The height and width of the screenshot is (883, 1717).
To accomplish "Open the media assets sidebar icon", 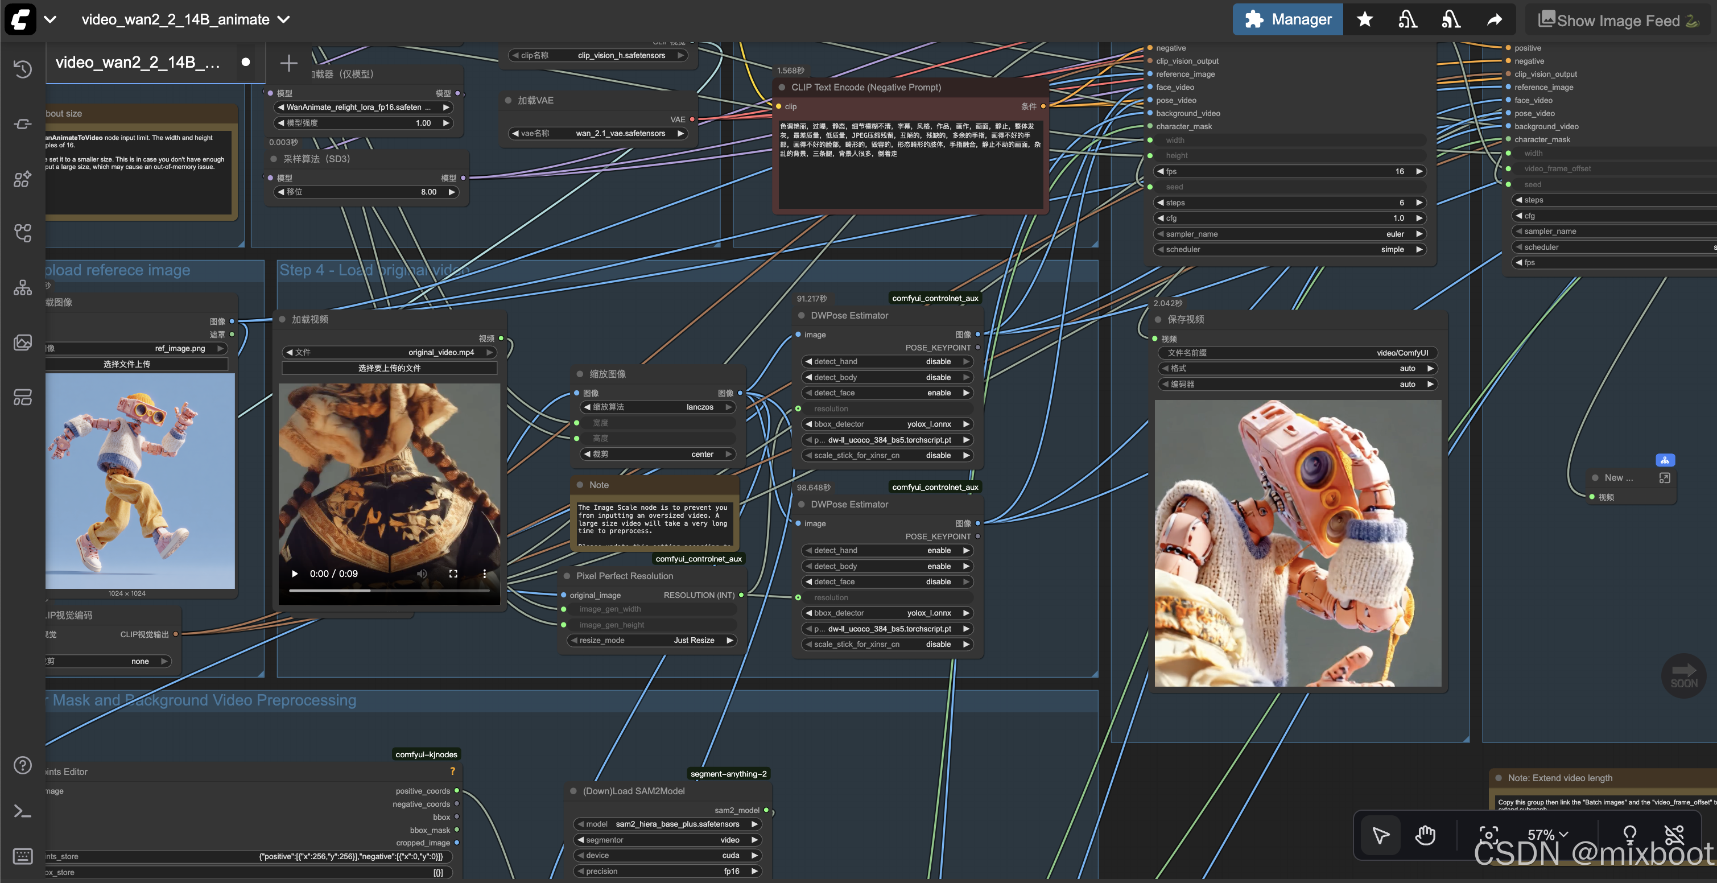I will 22,343.
